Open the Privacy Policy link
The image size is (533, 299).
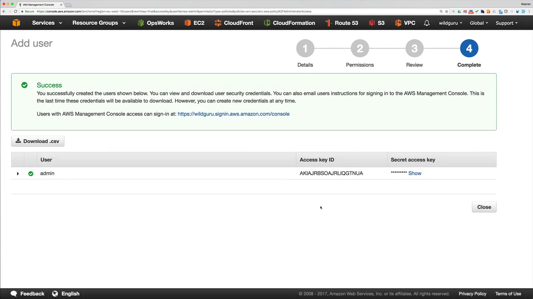(x=472, y=294)
